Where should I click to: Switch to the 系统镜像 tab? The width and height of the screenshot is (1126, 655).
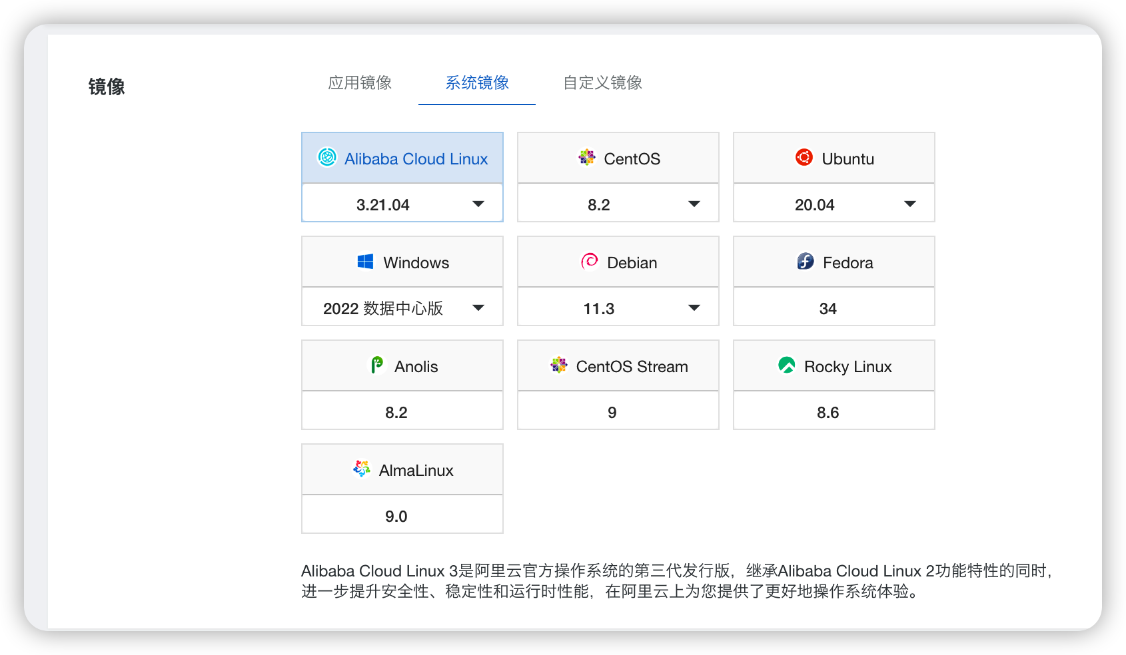click(477, 83)
